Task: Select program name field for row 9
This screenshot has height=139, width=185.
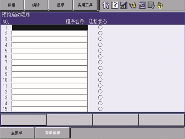Action: click(50, 74)
